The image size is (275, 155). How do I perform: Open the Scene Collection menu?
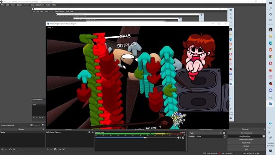pyautogui.click(x=37, y=5)
